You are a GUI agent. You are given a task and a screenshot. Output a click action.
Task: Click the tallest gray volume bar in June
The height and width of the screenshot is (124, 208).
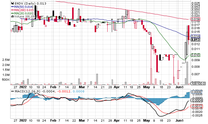point(187,73)
